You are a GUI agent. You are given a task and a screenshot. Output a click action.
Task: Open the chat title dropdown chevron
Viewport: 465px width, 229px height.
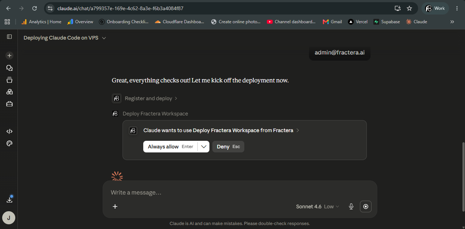(104, 38)
